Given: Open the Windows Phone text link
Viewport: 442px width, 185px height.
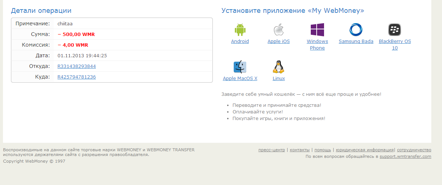Looking at the screenshot, I should pyautogui.click(x=317, y=45).
